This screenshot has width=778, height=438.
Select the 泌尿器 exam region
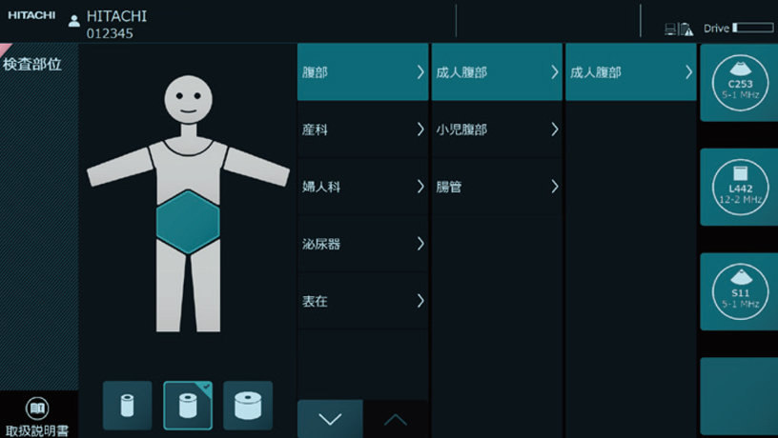(x=362, y=244)
